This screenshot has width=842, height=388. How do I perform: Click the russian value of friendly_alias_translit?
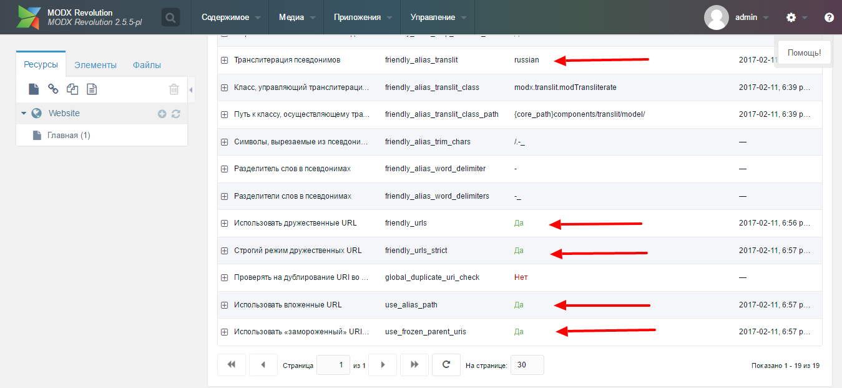526,60
